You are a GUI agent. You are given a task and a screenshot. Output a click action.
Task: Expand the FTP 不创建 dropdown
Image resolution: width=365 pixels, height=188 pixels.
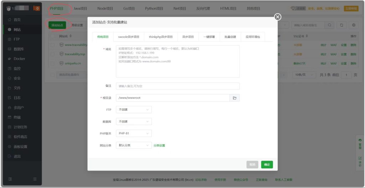(x=134, y=110)
